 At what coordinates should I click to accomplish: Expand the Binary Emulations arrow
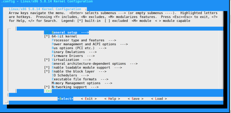point(93,52)
